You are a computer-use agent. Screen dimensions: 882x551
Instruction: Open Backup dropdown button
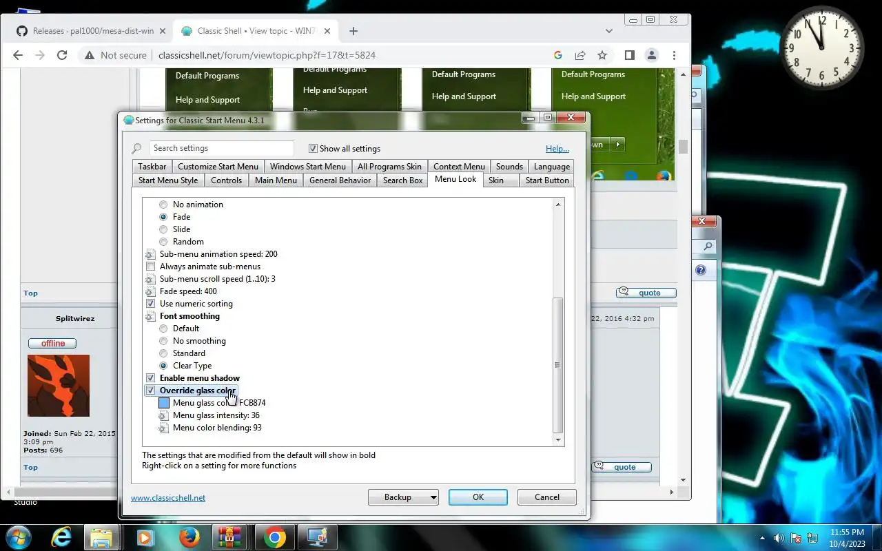click(x=403, y=497)
